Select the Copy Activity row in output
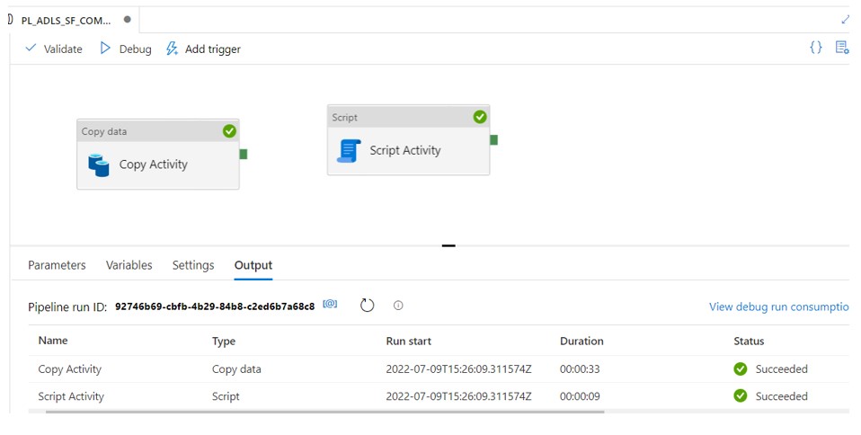The height and width of the screenshot is (435, 861). click(x=70, y=369)
